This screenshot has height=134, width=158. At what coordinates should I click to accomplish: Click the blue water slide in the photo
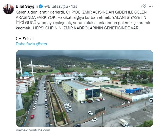pyautogui.click(x=132, y=90)
